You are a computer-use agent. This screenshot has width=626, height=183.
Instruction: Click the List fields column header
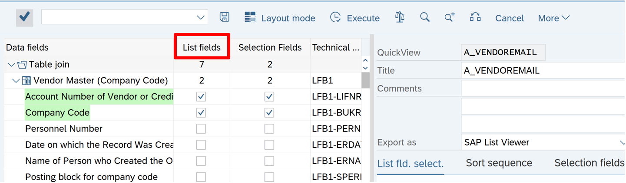[x=202, y=47]
